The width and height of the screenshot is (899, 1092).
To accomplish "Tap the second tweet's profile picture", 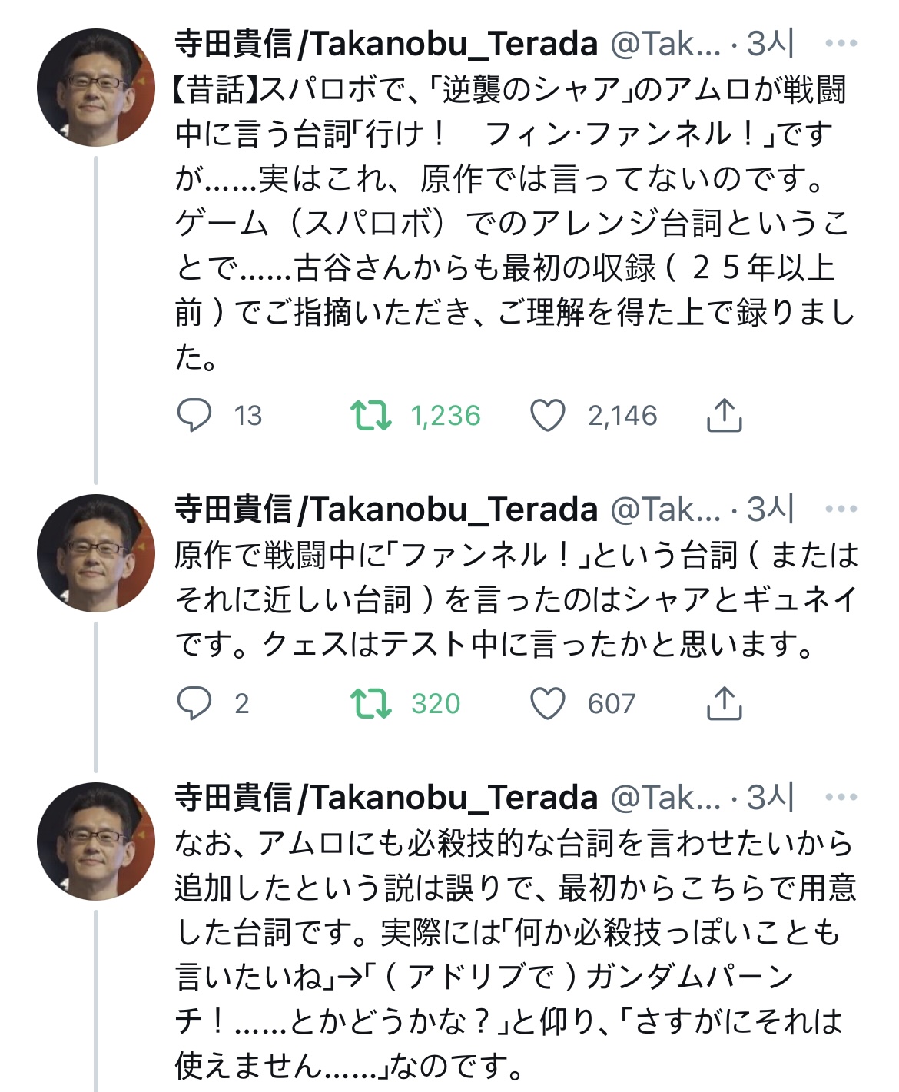I will pyautogui.click(x=96, y=553).
